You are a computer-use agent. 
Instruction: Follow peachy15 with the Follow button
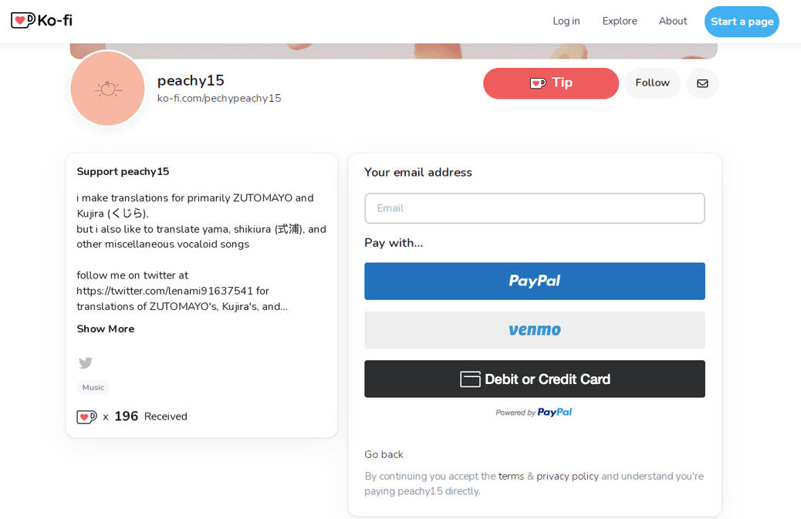652,83
